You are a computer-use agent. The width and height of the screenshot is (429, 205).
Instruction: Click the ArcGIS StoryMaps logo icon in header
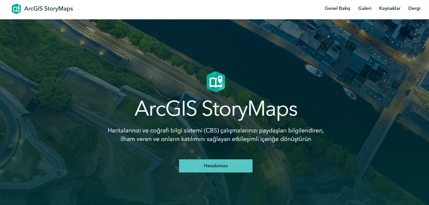click(x=16, y=9)
